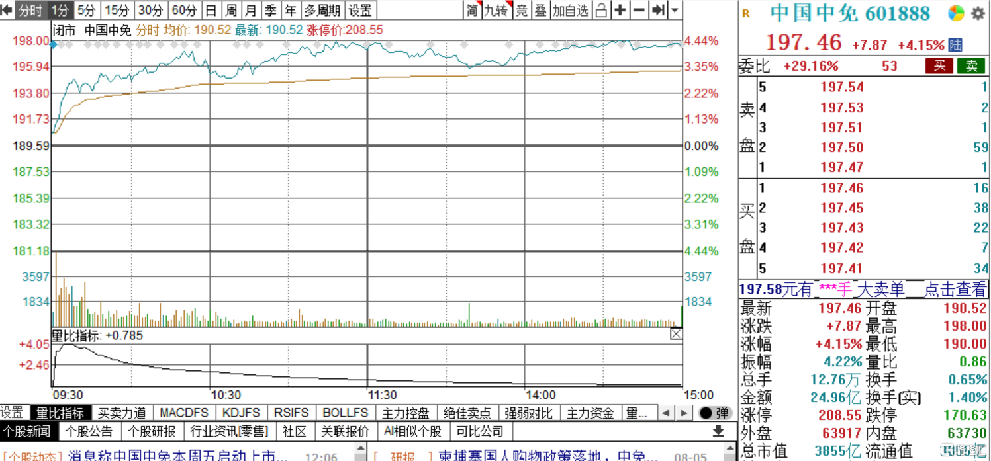Open the 个股研报 research reports tab
This screenshot has width=991, height=461.
(x=152, y=431)
